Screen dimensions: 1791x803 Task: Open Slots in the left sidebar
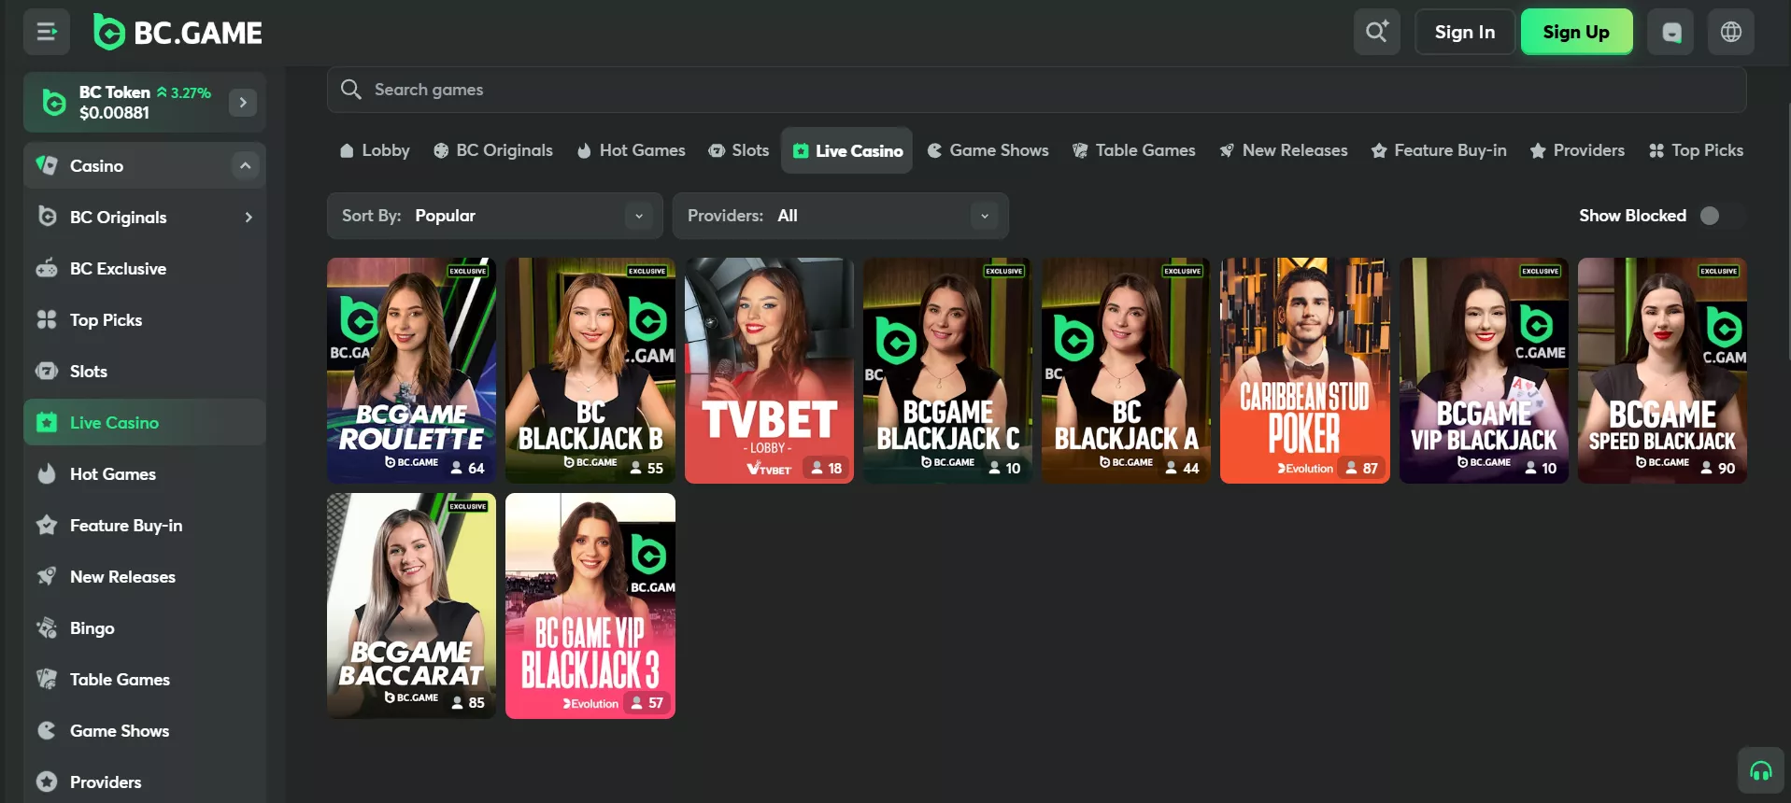tap(88, 372)
